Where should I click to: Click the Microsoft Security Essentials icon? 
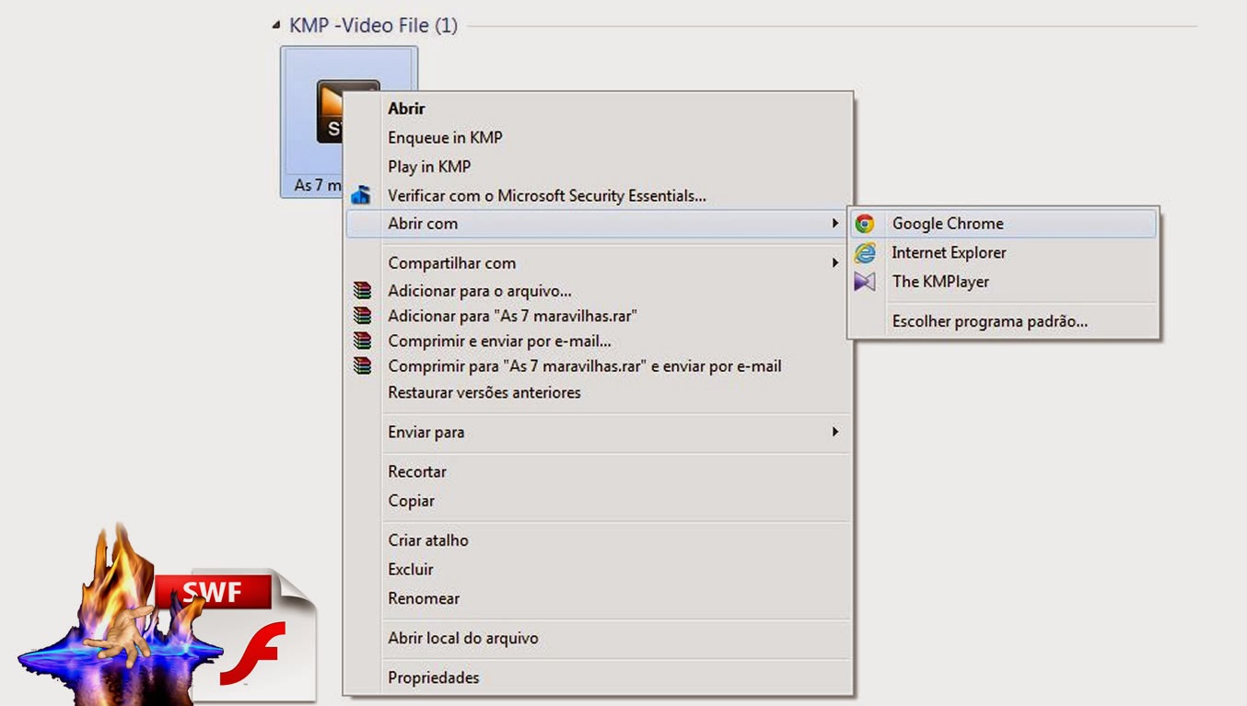[361, 195]
